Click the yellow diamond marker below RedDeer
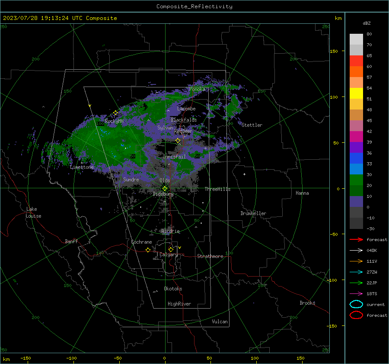Image resolution: width=389 pixels, height=364 pixels. click(x=178, y=141)
